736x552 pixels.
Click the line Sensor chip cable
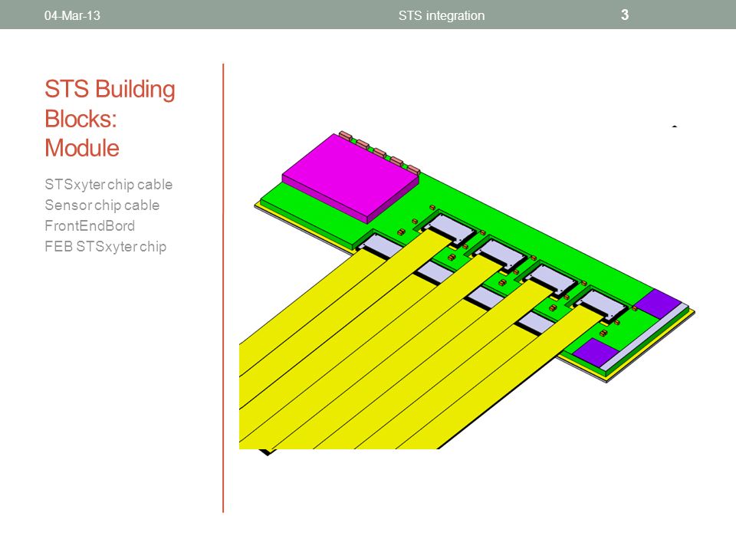coord(102,205)
